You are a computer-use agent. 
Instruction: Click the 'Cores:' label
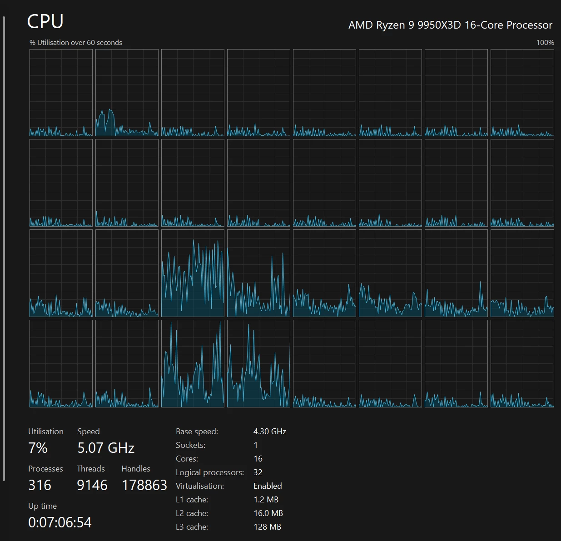click(x=187, y=459)
